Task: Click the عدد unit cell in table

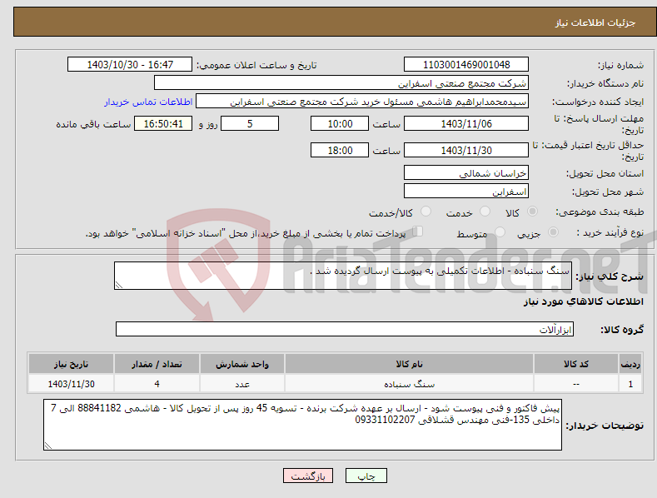Action: tap(242, 384)
